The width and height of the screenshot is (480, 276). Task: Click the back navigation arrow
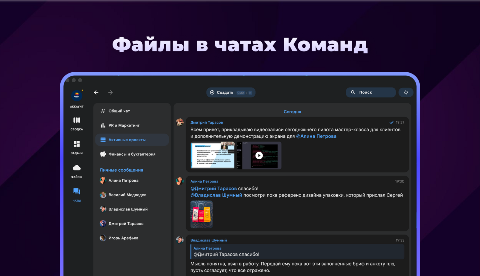point(96,92)
